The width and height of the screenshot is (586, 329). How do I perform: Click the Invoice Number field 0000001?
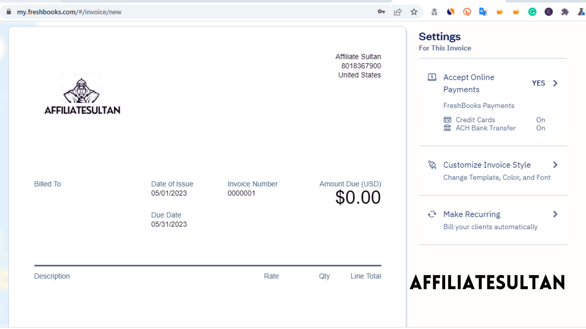pos(241,193)
